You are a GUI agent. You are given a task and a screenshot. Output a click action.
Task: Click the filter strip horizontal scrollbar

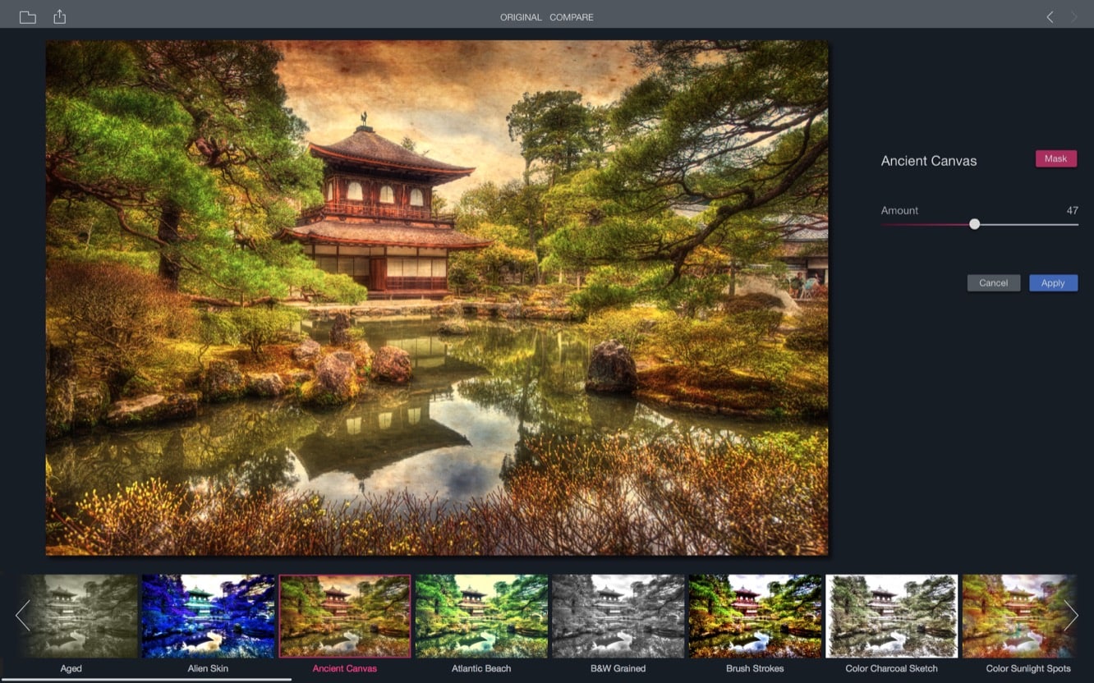coord(146,679)
